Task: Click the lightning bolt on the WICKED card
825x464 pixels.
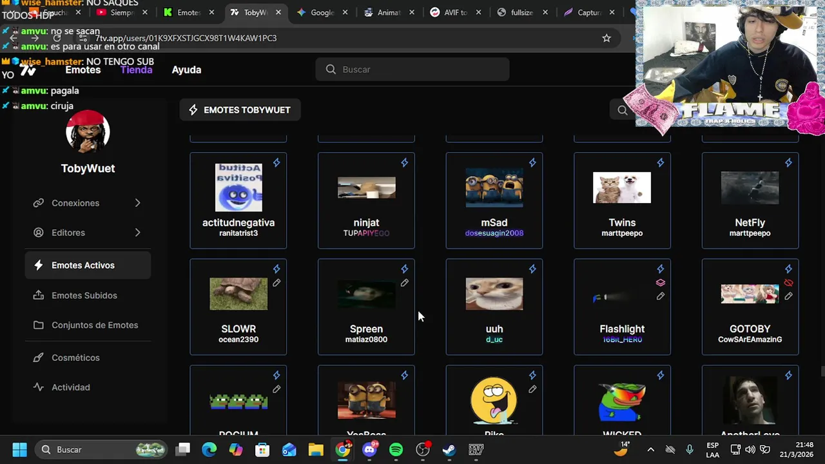Action: click(x=660, y=376)
